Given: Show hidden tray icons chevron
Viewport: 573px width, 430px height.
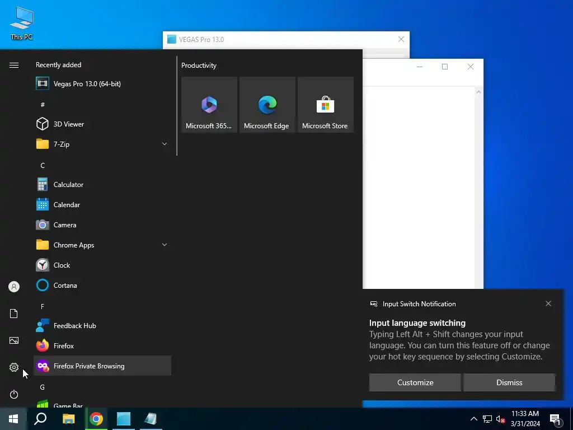Looking at the screenshot, I should [x=473, y=419].
